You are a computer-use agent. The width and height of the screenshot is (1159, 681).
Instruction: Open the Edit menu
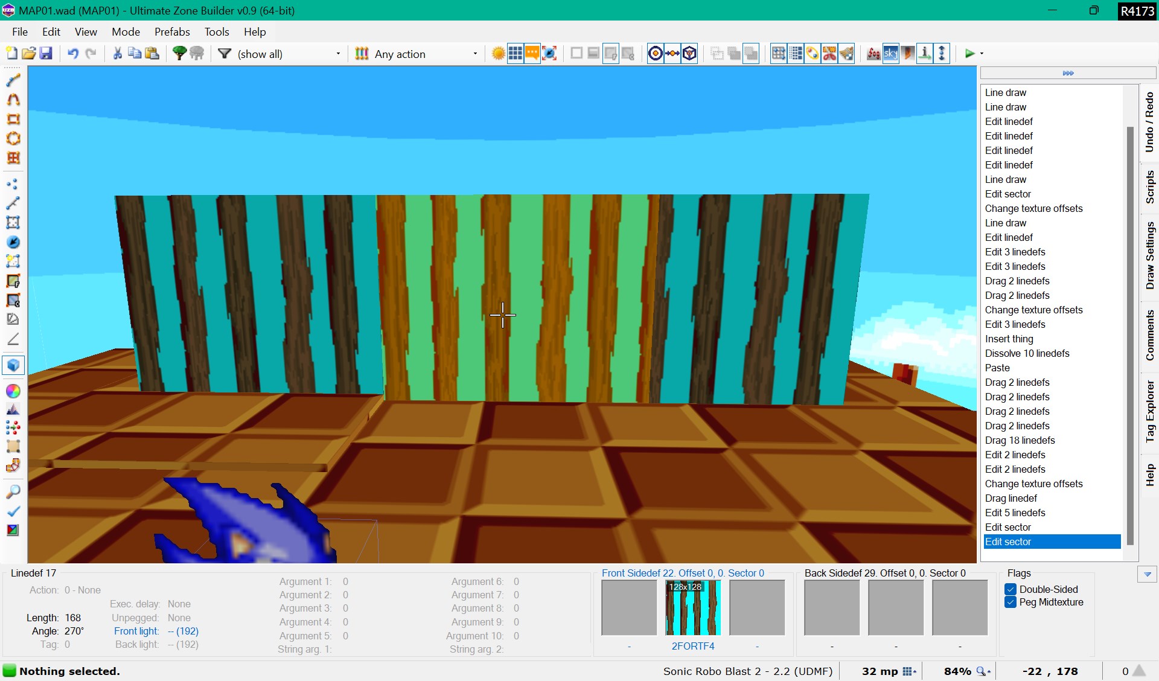pos(51,32)
